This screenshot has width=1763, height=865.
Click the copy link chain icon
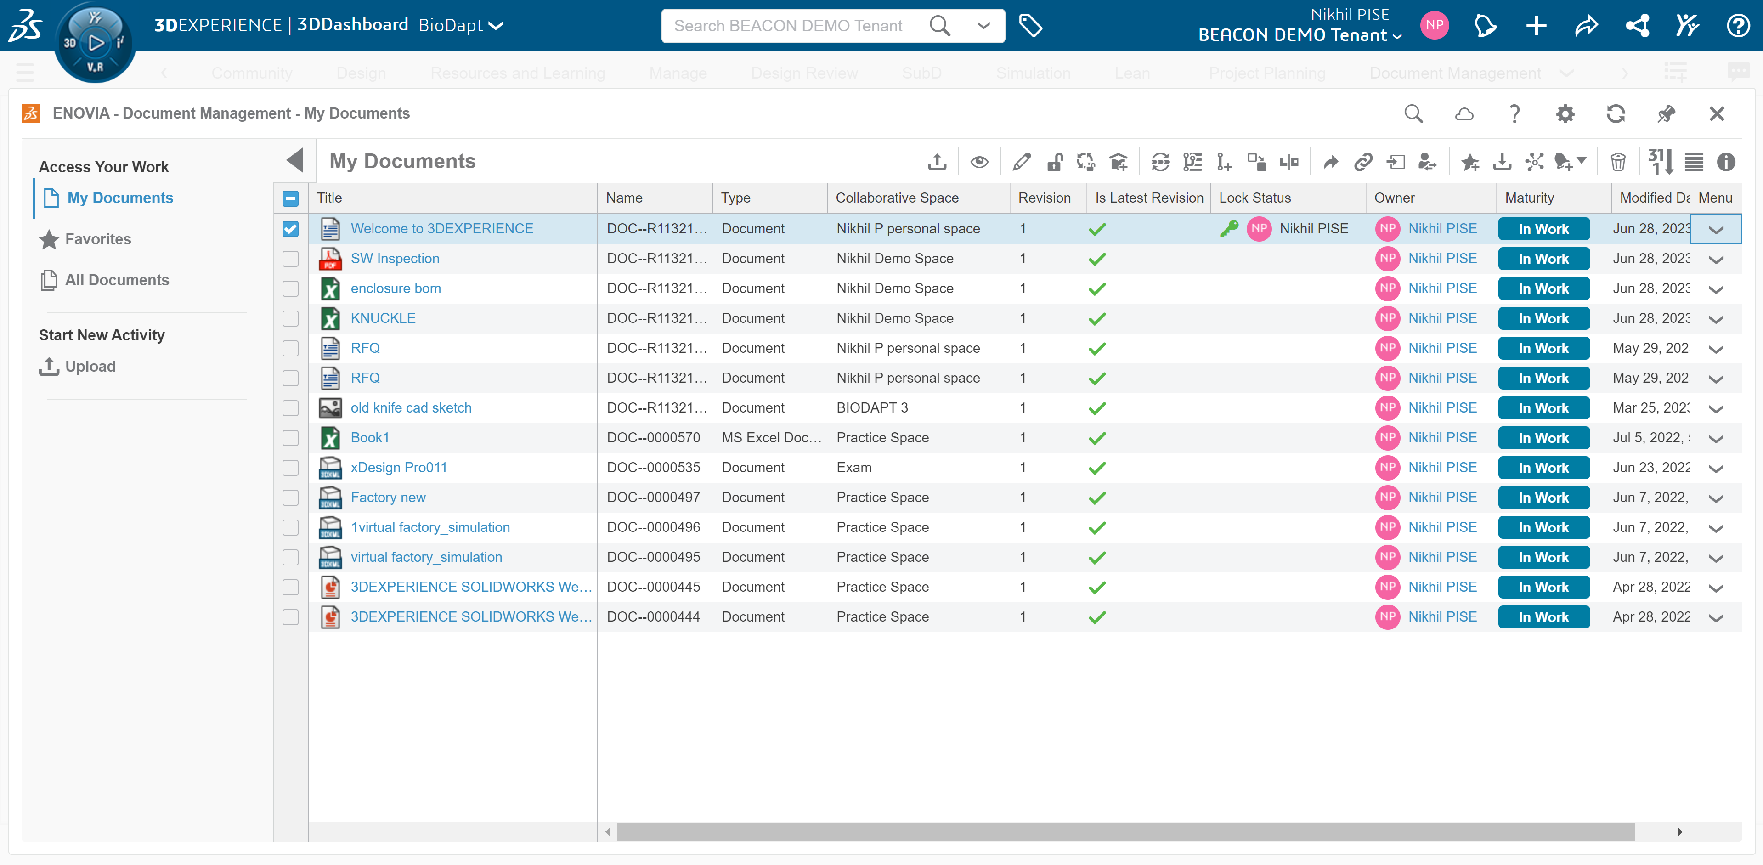tap(1363, 162)
